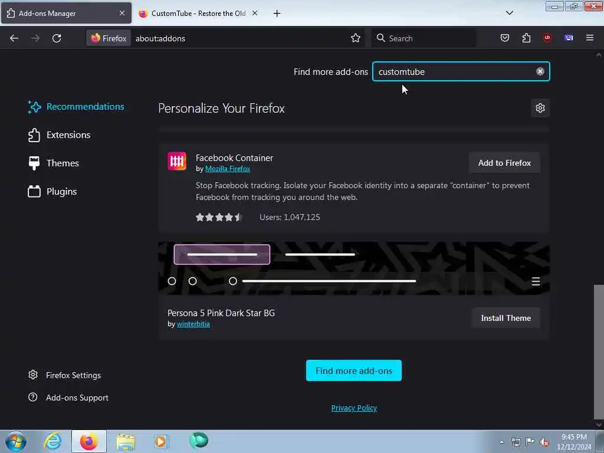Click the Firefox taskbar button

88,441
